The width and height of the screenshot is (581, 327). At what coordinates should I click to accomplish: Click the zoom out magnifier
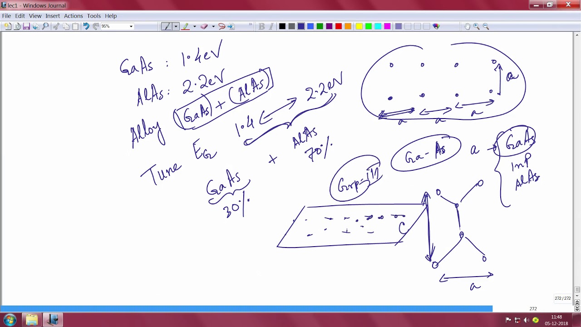click(x=486, y=26)
